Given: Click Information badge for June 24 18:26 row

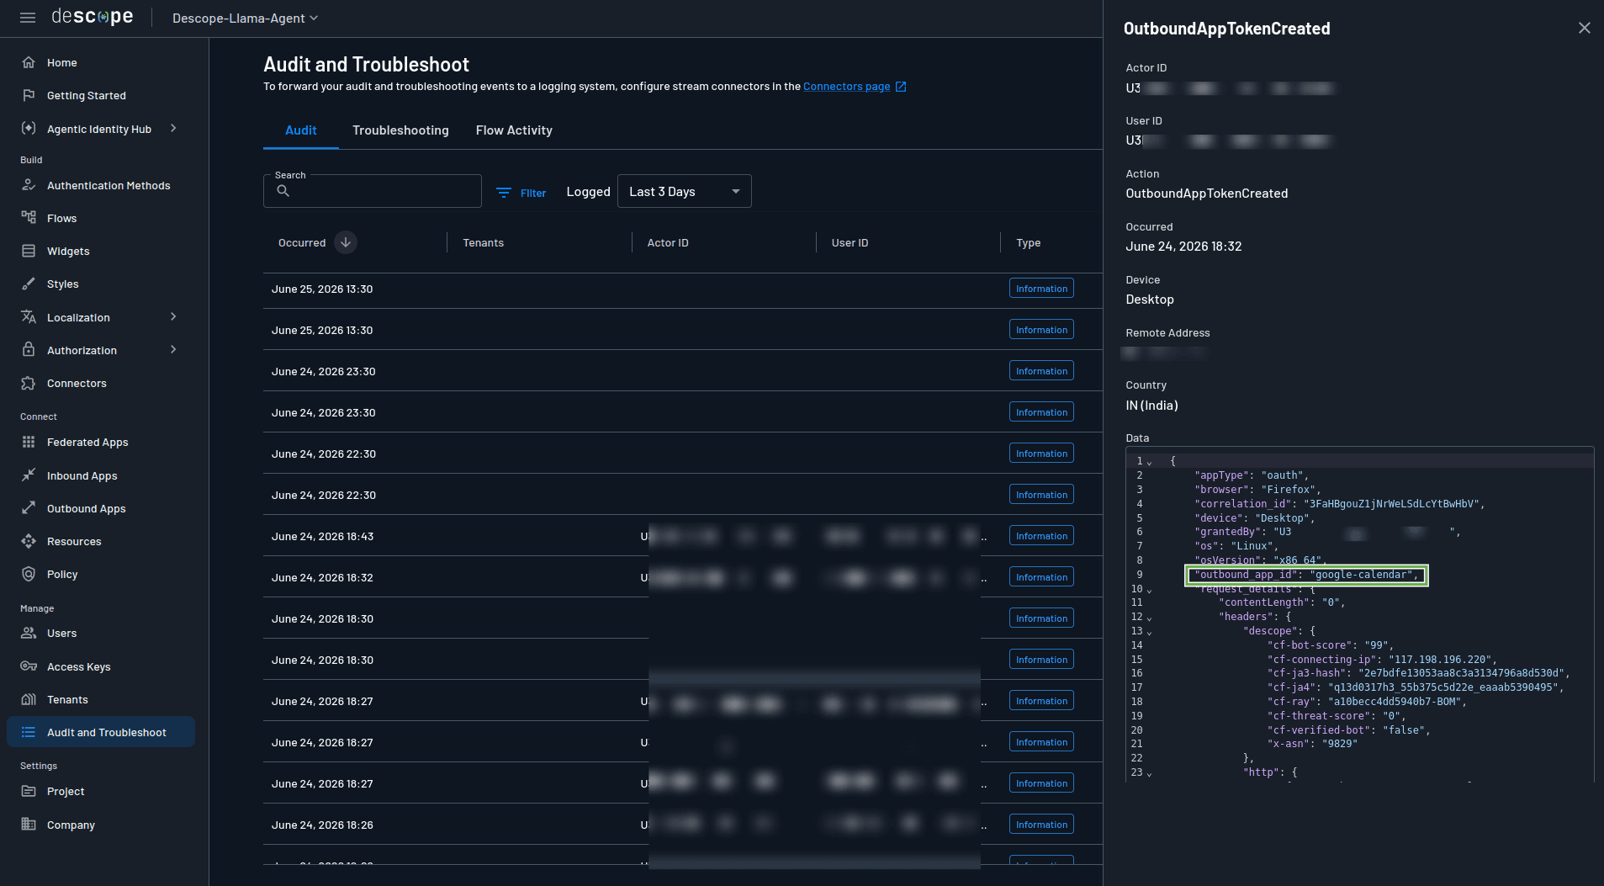Looking at the screenshot, I should pos(1041,825).
